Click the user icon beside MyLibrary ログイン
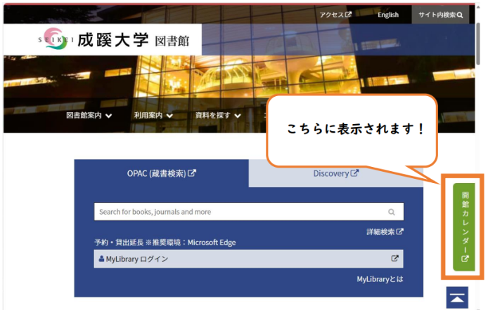Viewport: 488px width, 310px height. tap(101, 259)
